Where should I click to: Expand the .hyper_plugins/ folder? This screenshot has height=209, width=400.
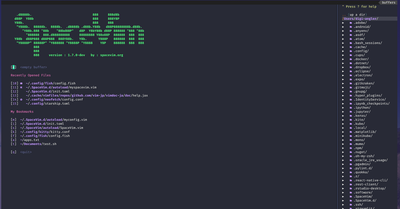click(x=343, y=95)
